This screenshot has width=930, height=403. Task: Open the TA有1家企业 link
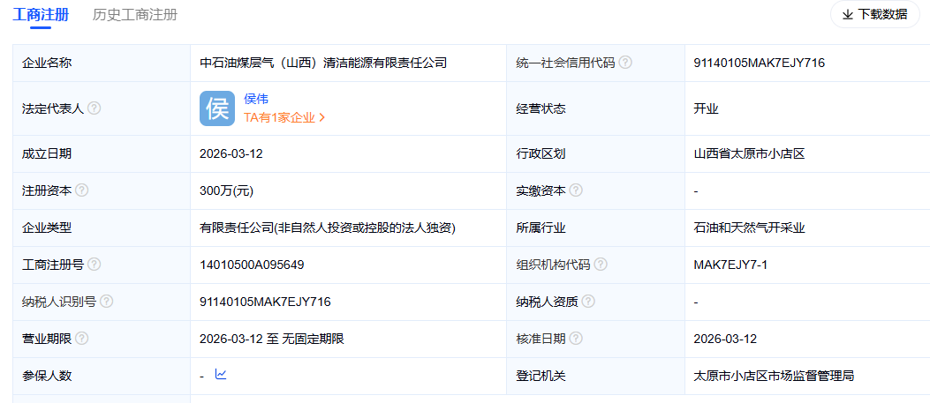[284, 117]
